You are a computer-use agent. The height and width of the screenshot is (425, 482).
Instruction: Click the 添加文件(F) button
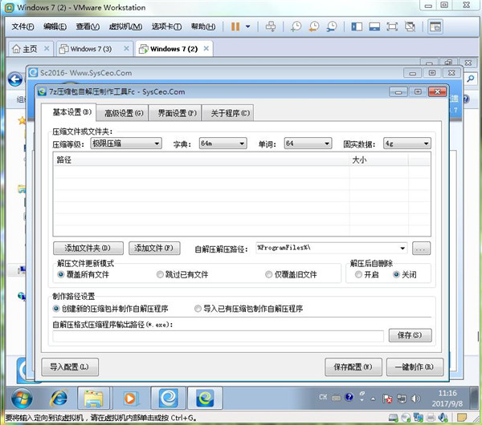click(154, 248)
